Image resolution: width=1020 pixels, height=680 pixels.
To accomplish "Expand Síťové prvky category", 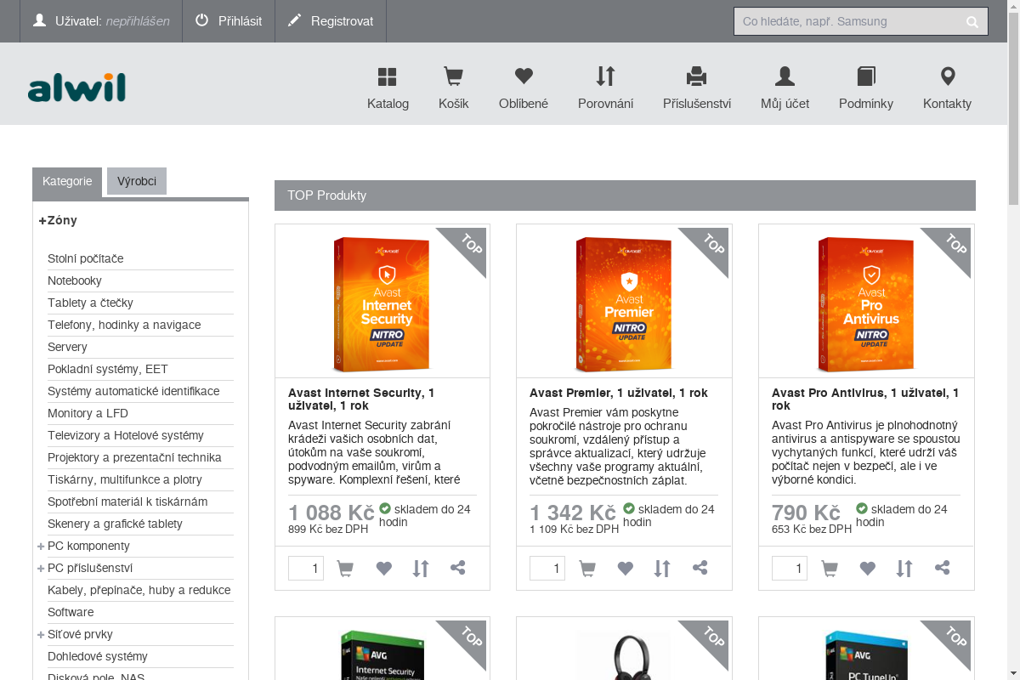I will click(41, 634).
